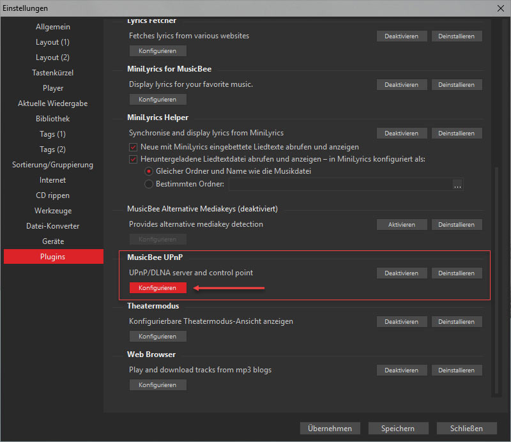This screenshot has height=442, width=511.
Task: Close the Einstellungen window with X
Action: (x=501, y=8)
